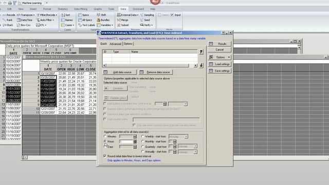Viewport: 329px width, 185px height.
Task: Select the Quarterly start from option
Action: pyautogui.click(x=143, y=146)
